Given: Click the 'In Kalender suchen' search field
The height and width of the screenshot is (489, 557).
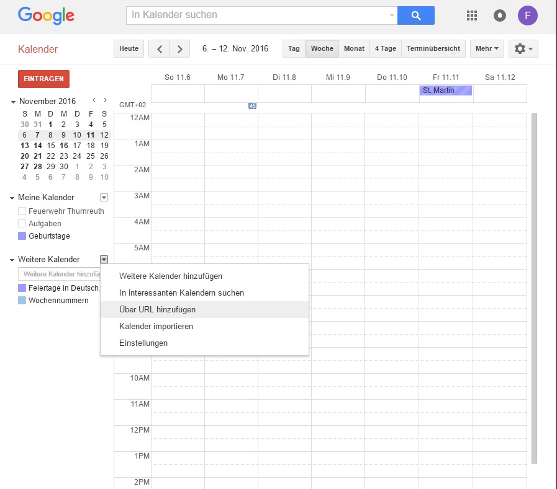Looking at the screenshot, I should (258, 15).
